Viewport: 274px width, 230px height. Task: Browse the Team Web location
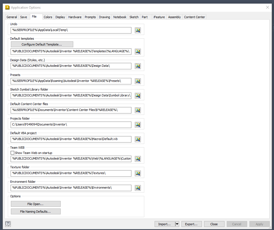138,159
